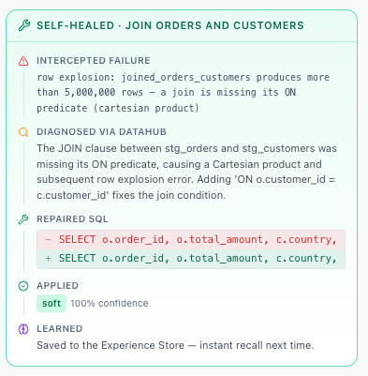Click the minus marker on removed SQL line
This screenshot has height=376, width=368.
[x=48, y=240]
